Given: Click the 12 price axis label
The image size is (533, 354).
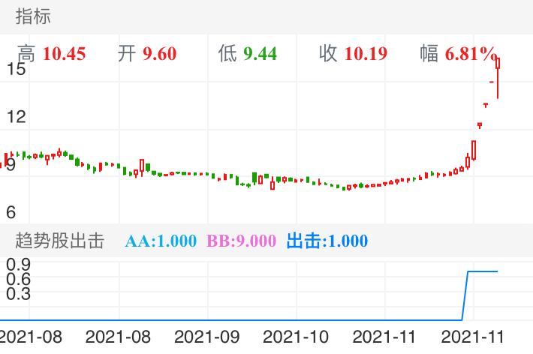Looking at the screenshot, I should coord(16,117).
